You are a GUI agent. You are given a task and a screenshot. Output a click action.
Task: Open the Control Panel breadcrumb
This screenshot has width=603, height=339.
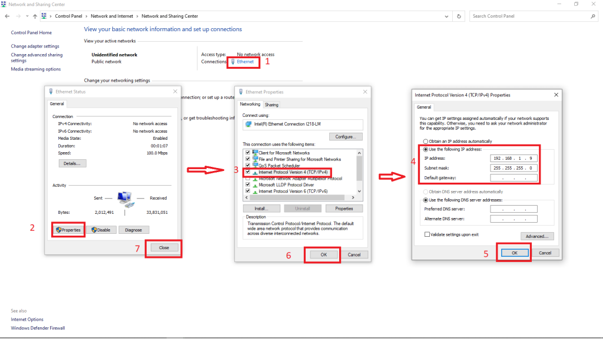(x=68, y=16)
